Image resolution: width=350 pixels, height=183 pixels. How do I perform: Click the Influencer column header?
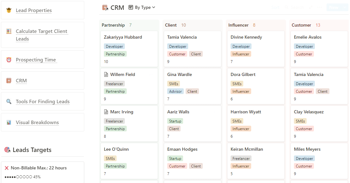pyautogui.click(x=238, y=25)
